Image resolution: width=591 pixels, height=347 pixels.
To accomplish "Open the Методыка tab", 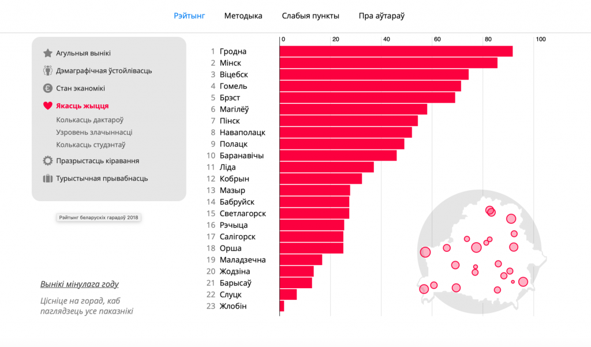I will coord(243,16).
